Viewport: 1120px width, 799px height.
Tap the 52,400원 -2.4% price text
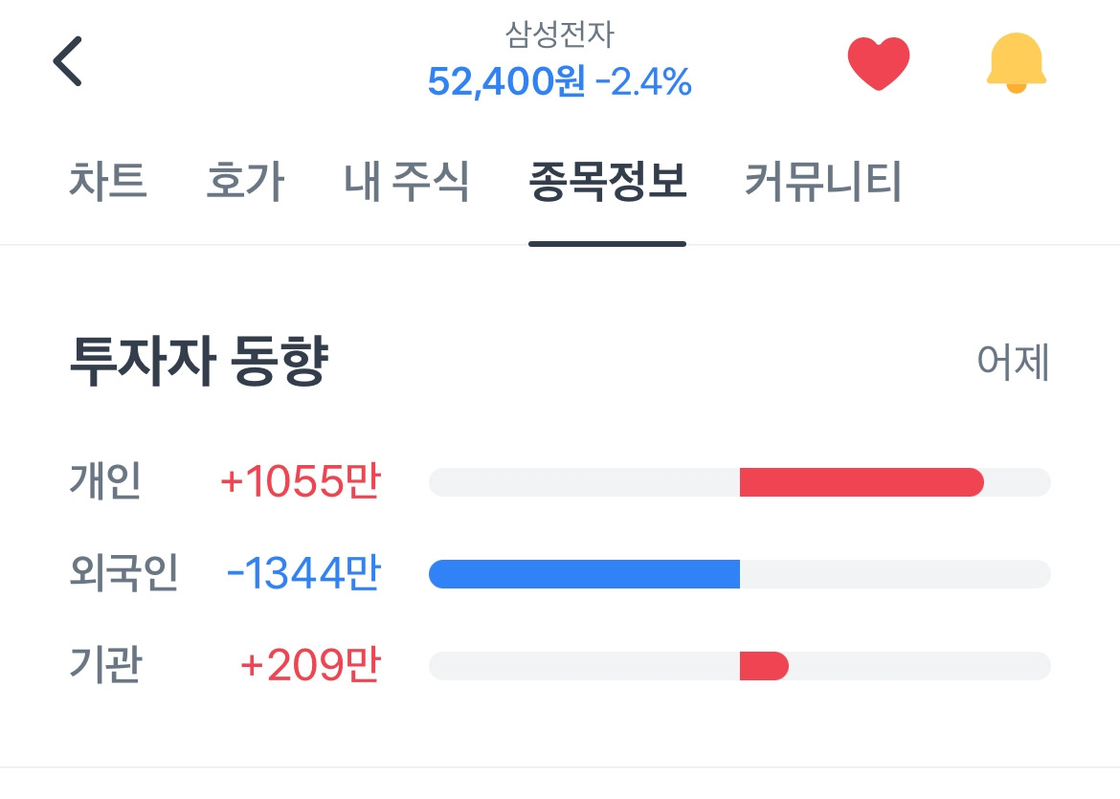[x=559, y=82]
